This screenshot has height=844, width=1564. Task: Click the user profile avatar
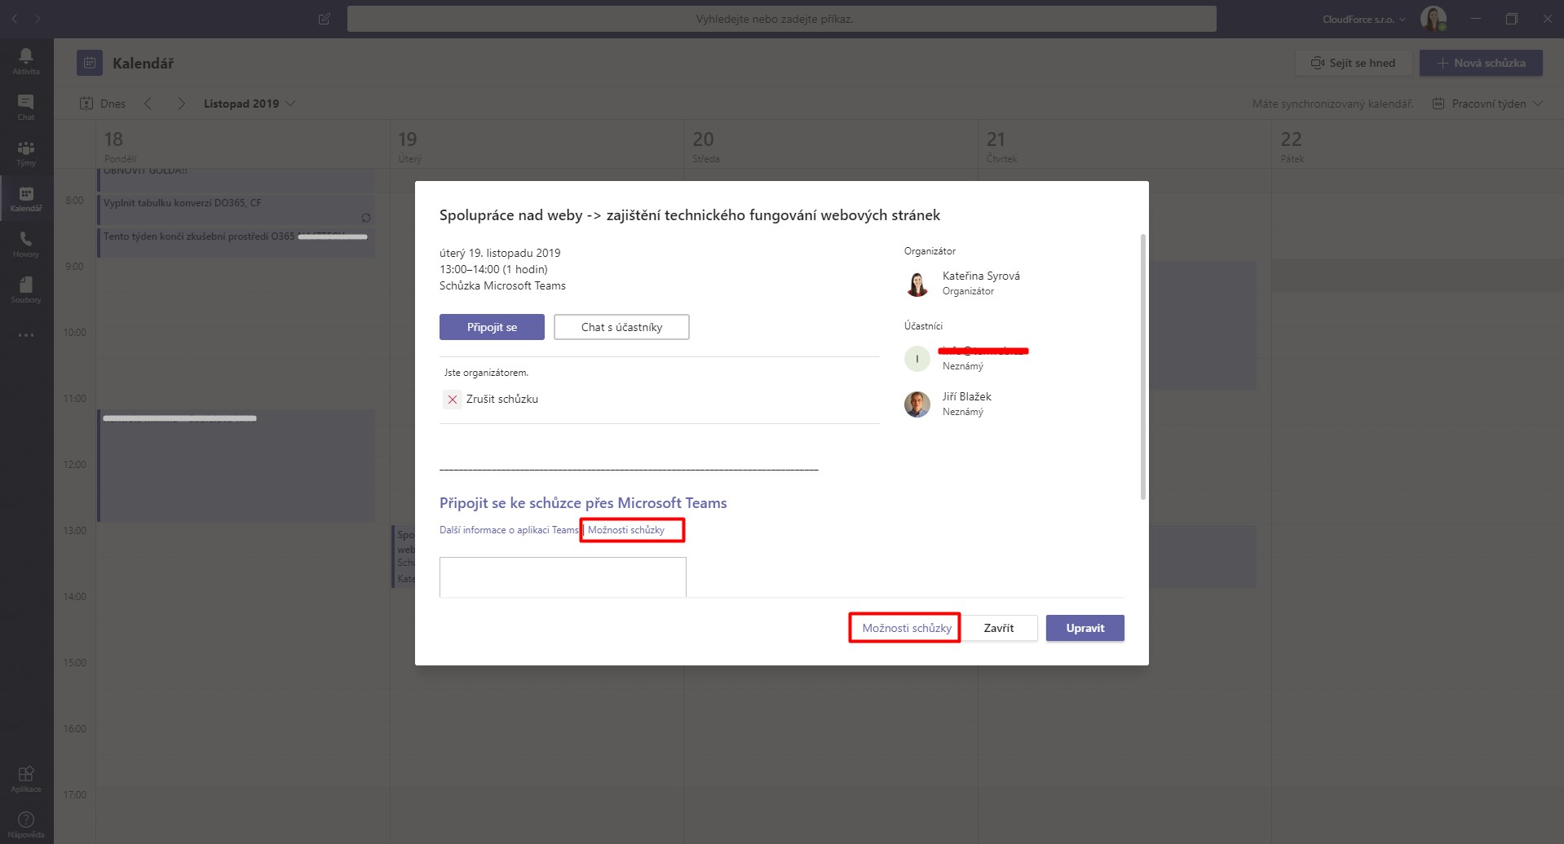pos(1433,19)
